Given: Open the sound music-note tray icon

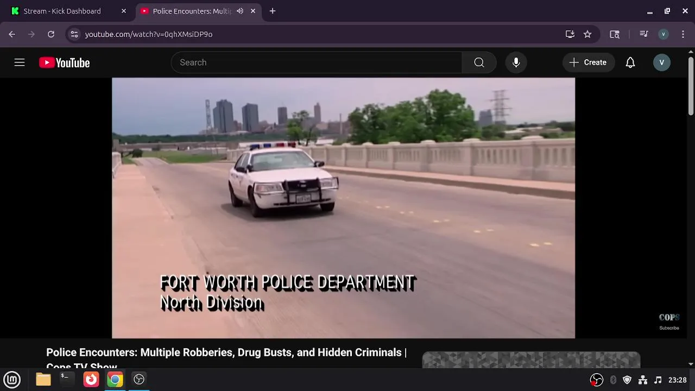Looking at the screenshot, I should pos(658,380).
